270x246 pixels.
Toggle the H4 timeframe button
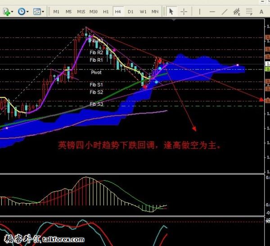(x=118, y=12)
